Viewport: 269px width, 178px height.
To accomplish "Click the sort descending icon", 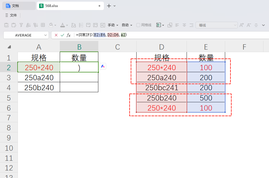I will 36,25.
